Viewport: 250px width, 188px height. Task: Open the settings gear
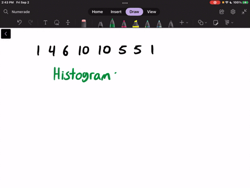coord(233,12)
